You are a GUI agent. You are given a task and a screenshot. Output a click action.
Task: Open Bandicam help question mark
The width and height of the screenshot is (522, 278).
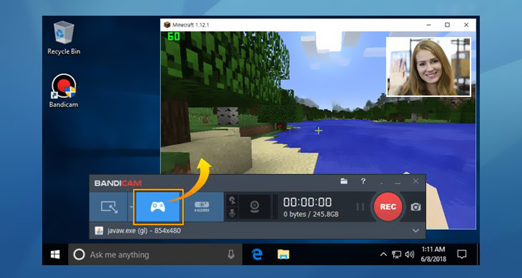[x=363, y=182]
